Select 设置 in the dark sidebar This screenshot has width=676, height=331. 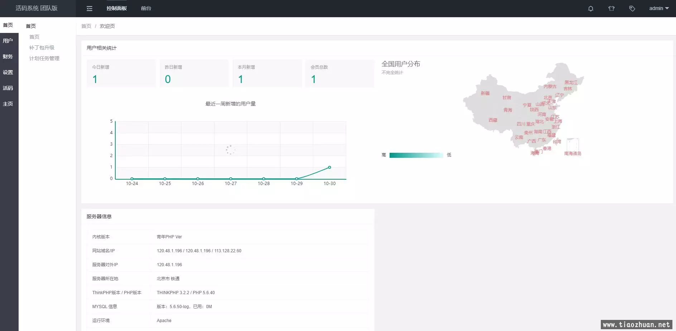tap(8, 72)
